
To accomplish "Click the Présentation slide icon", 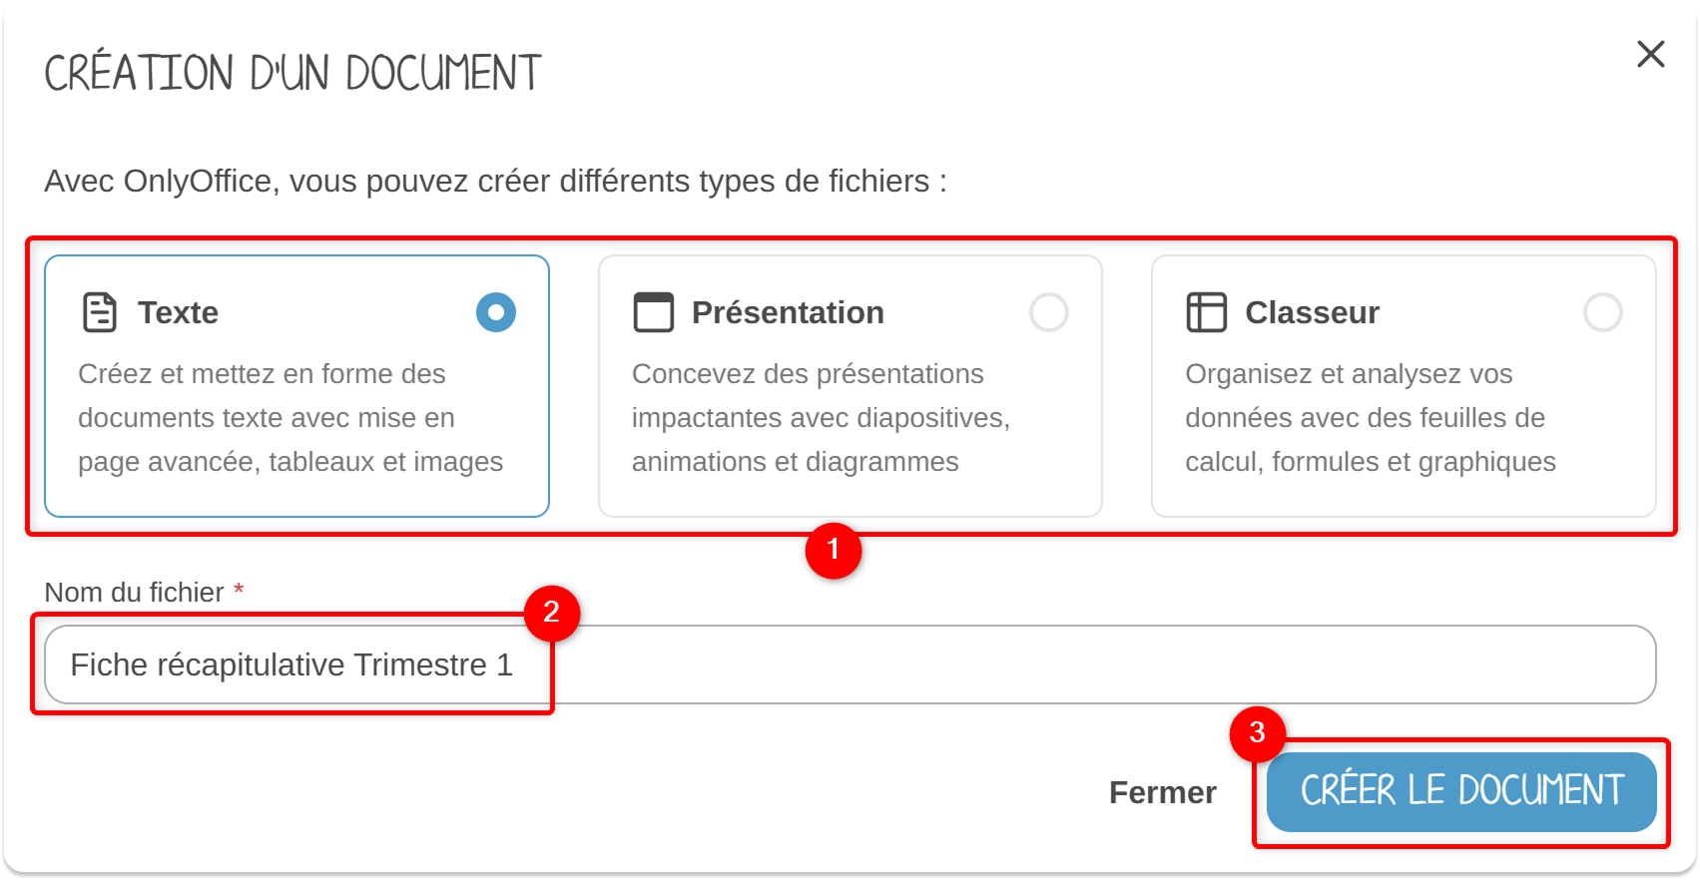I will 654,312.
